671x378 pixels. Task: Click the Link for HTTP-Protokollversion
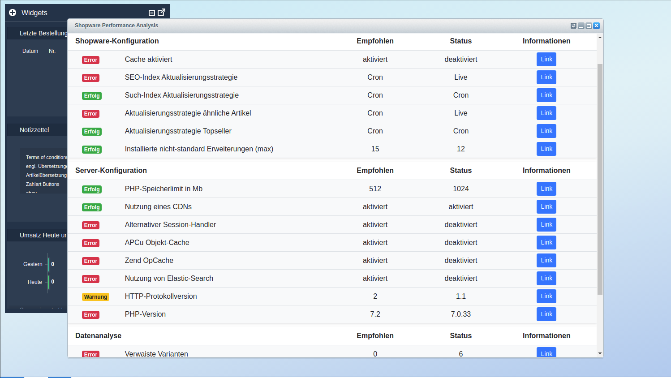[546, 296]
